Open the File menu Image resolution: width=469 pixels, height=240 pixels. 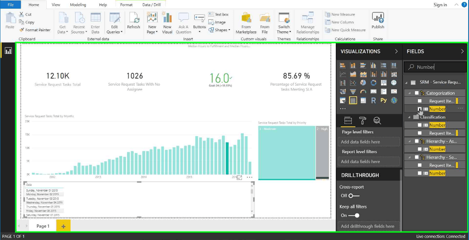coord(10,5)
